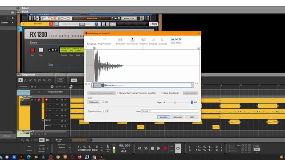
Task: Click the zoom-out magnifier below track list
Action: pos(22,140)
